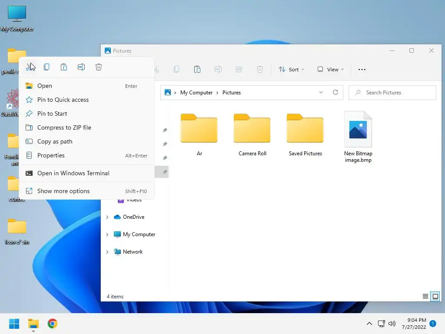Switch to large thumbnails view
The width and height of the screenshot is (445, 334).
[435, 297]
